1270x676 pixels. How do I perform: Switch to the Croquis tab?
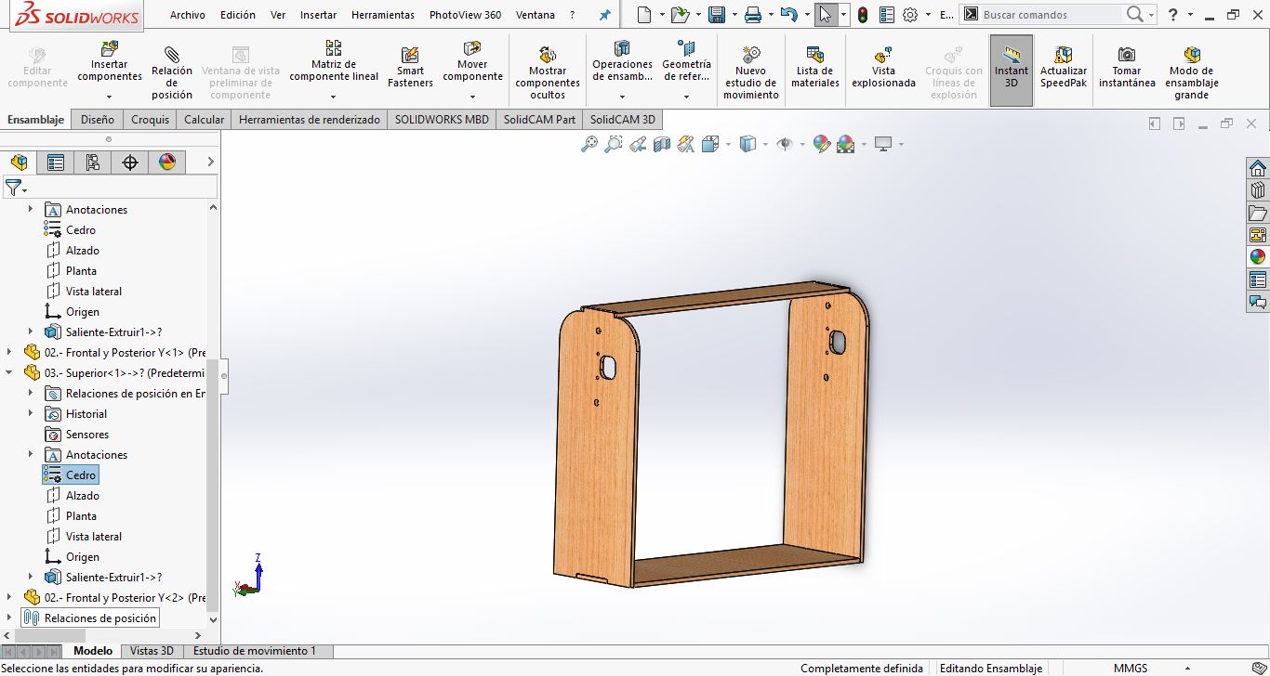click(151, 120)
